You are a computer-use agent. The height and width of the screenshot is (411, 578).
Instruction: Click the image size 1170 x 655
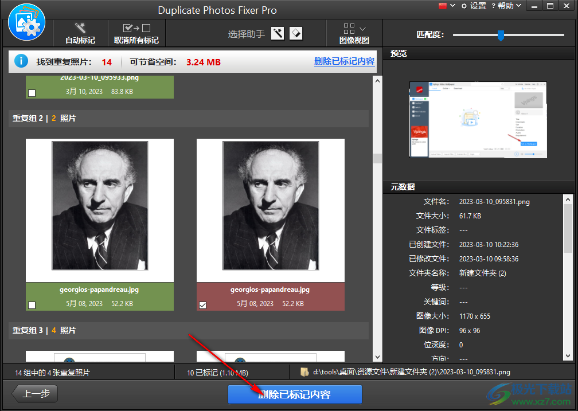tap(475, 316)
